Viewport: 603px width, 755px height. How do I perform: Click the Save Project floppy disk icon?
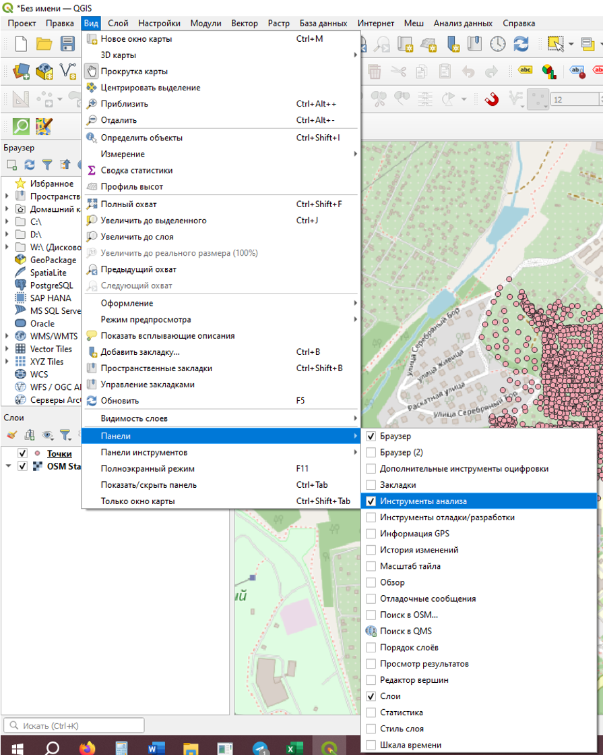coord(67,45)
